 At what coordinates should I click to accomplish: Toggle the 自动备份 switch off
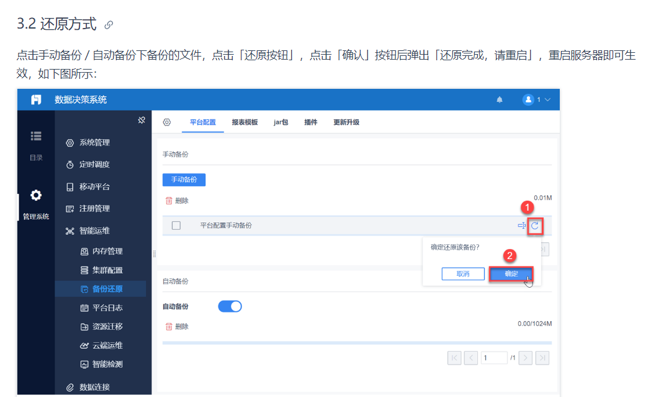pos(230,306)
